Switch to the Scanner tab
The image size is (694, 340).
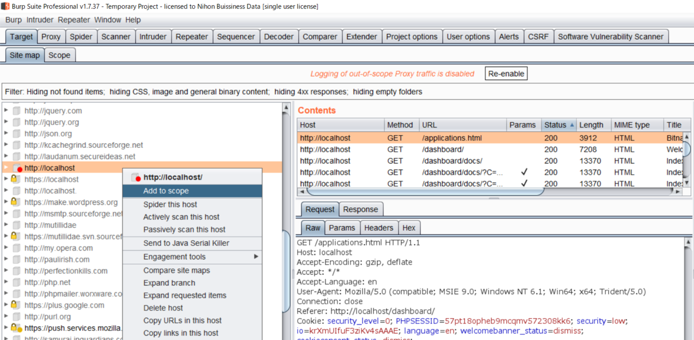click(116, 36)
